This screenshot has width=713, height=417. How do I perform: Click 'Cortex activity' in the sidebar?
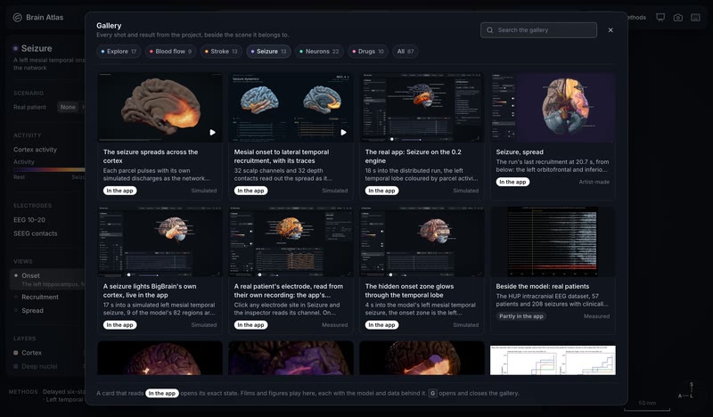[35, 150]
